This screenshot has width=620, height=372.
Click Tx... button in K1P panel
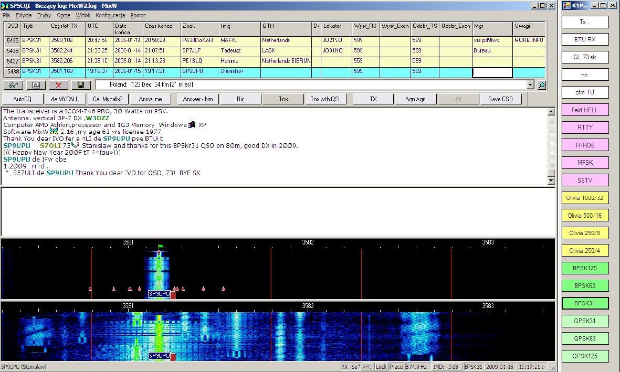pos(585,22)
